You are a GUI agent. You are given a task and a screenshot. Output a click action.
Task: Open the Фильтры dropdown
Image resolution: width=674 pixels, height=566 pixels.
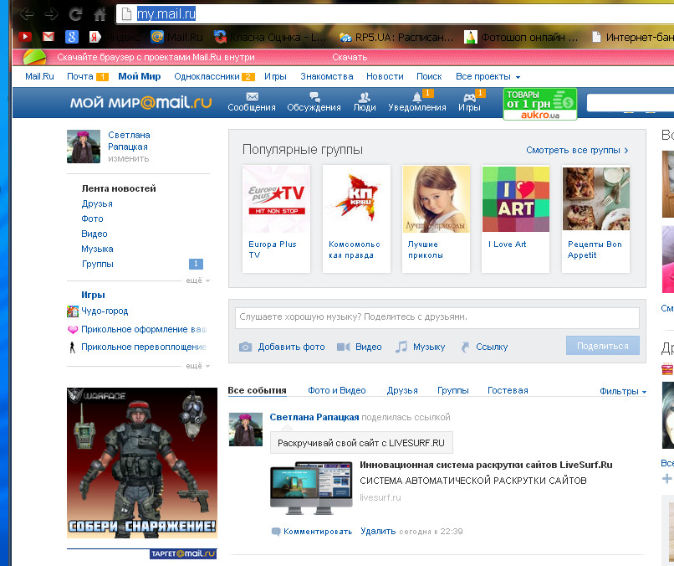623,391
